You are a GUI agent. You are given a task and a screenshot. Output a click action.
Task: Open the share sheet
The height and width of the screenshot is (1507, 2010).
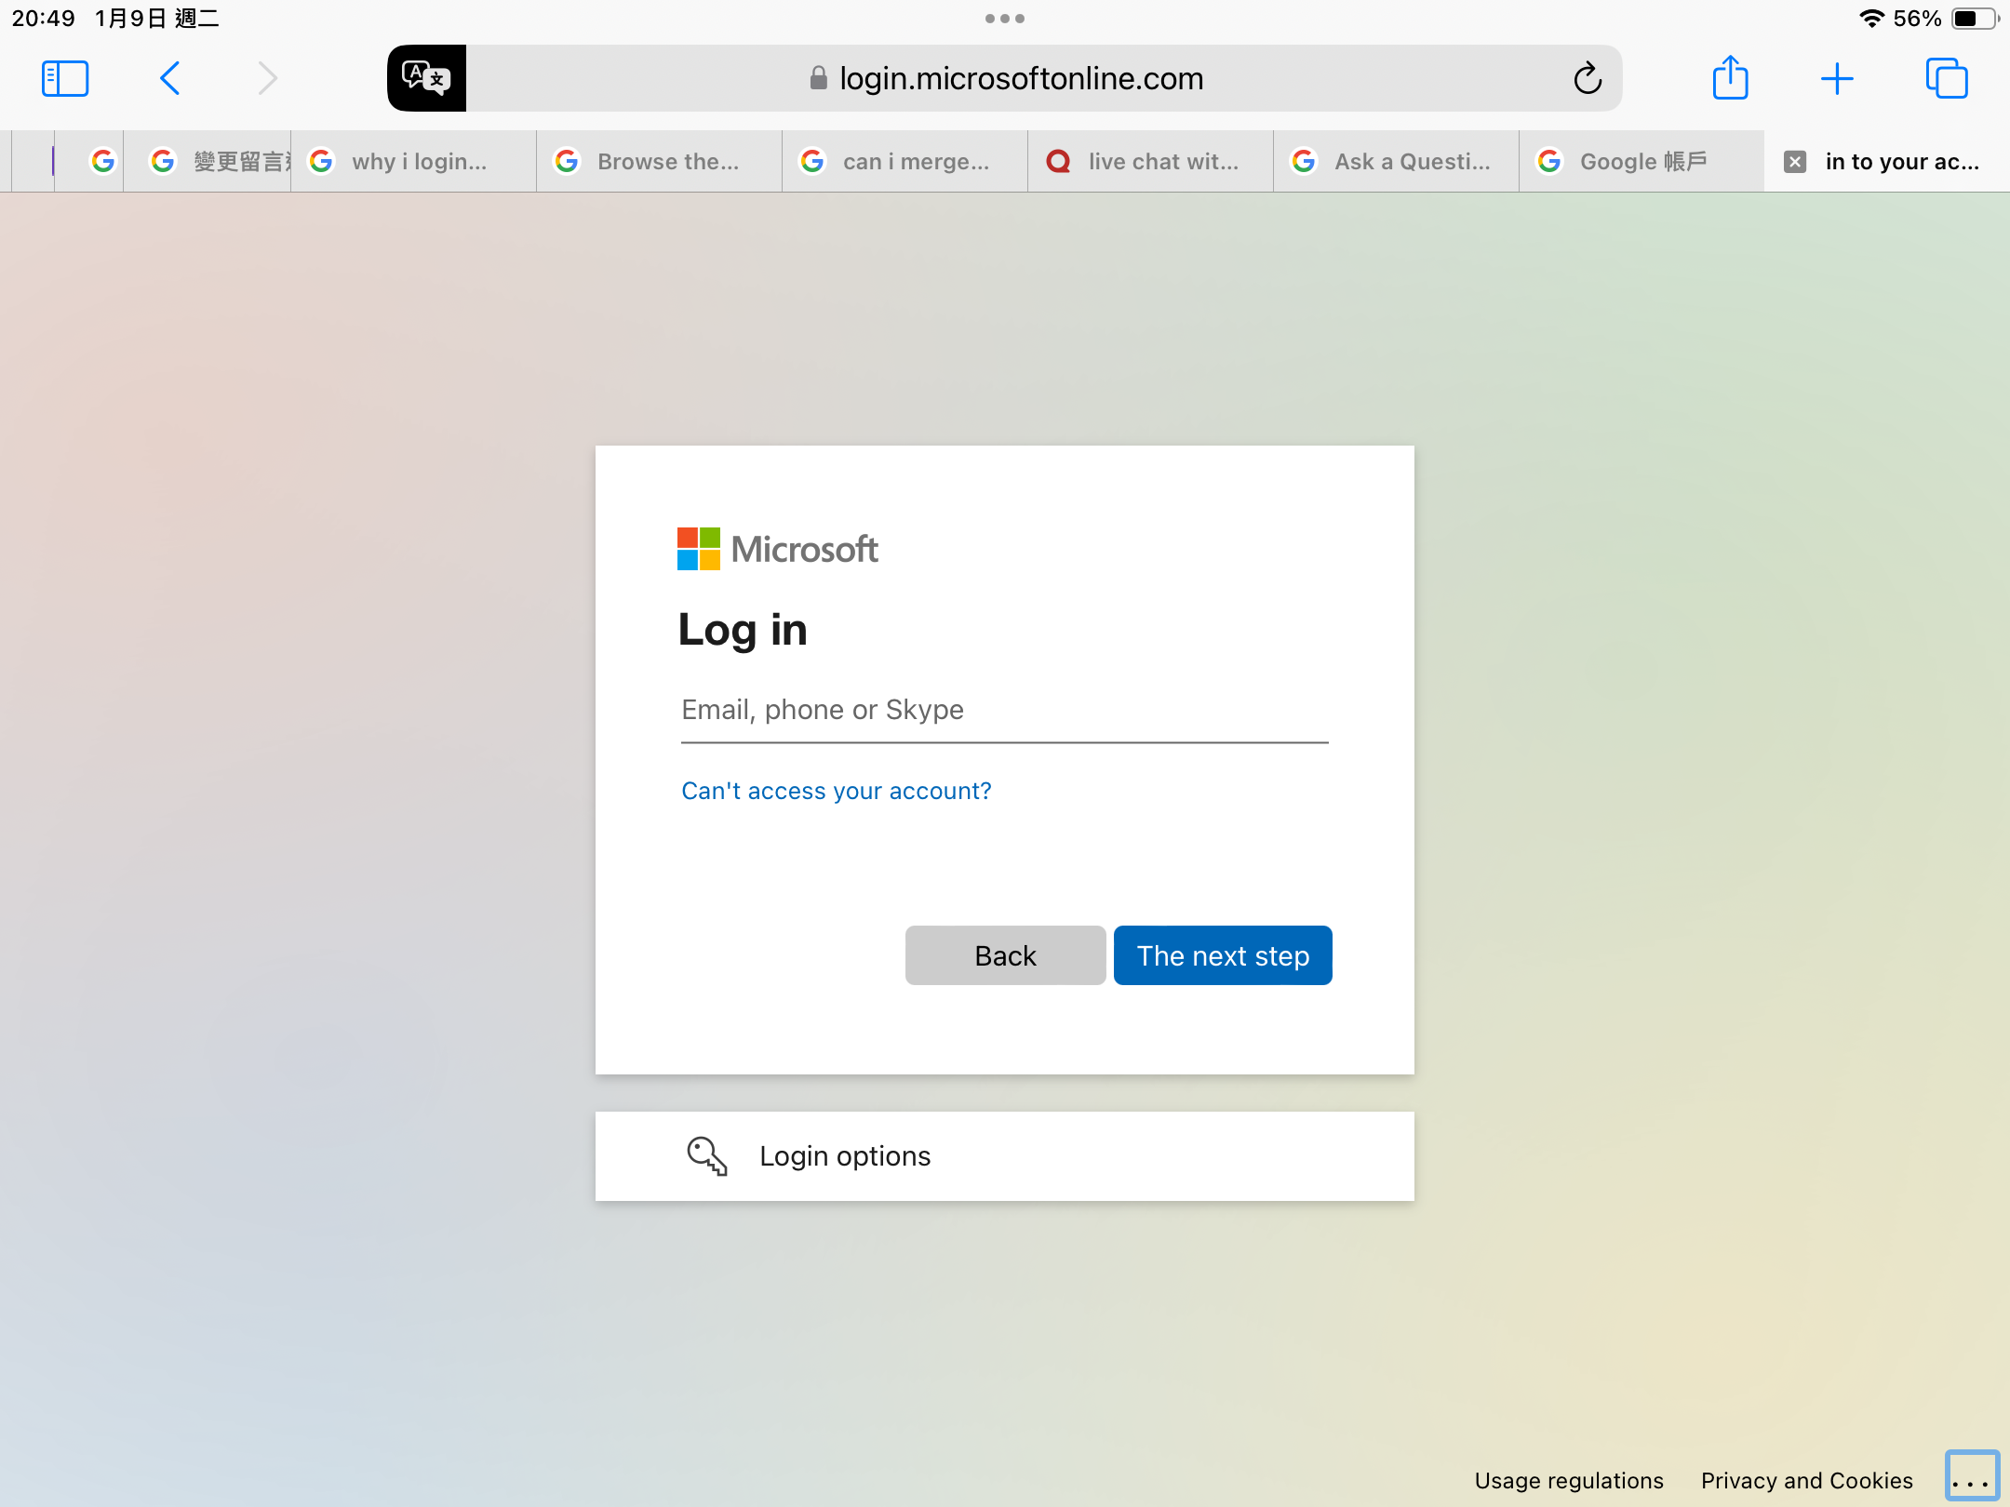(1730, 78)
